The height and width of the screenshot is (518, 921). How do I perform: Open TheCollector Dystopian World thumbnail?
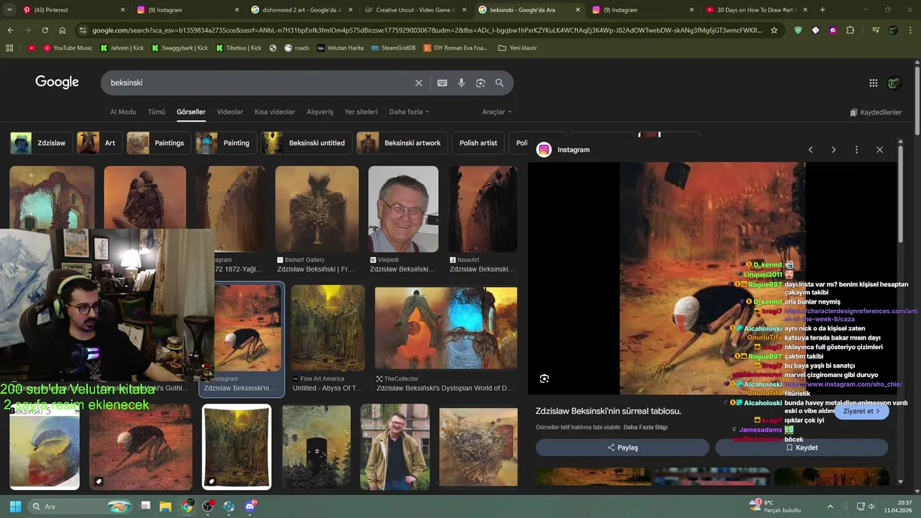pos(446,329)
